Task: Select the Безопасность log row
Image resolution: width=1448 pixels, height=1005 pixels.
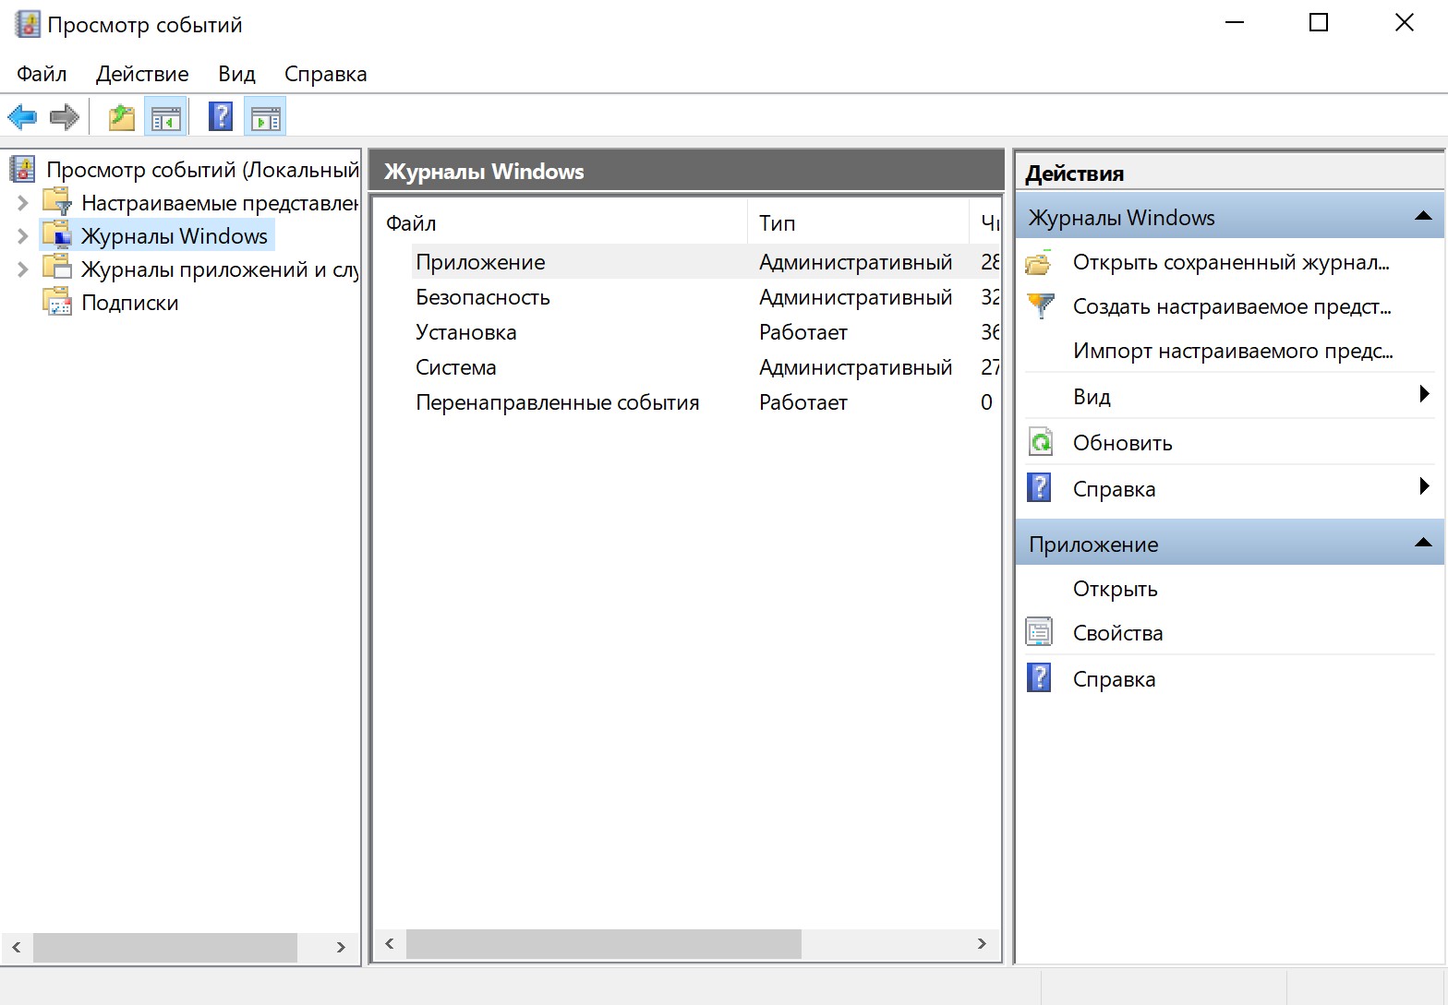Action: pos(706,297)
